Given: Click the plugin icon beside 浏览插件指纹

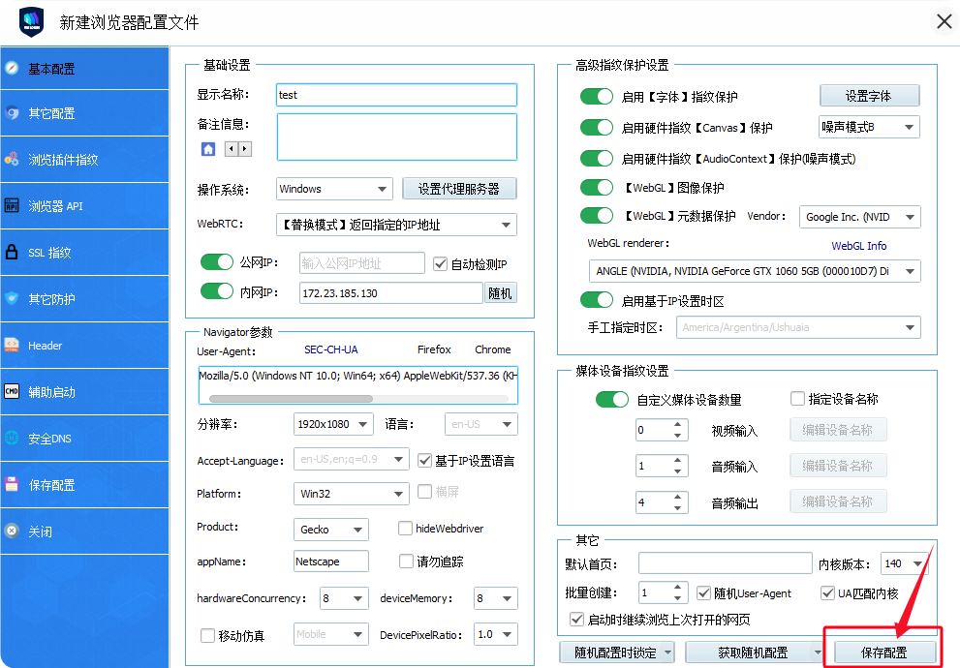Looking at the screenshot, I should (x=12, y=160).
